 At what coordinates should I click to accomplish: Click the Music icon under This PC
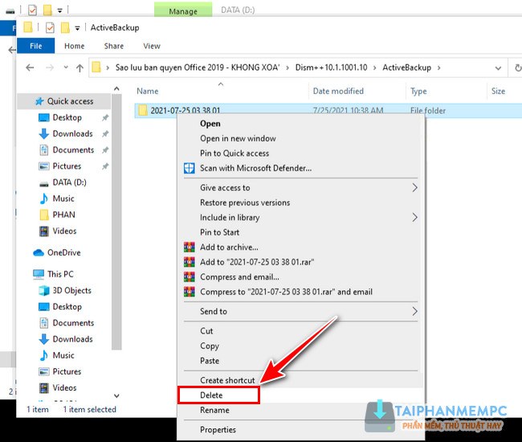[x=44, y=355]
